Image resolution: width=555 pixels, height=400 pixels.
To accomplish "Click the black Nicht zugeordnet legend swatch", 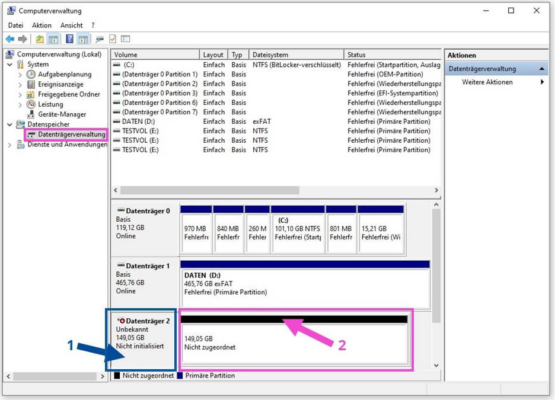I will click(117, 376).
